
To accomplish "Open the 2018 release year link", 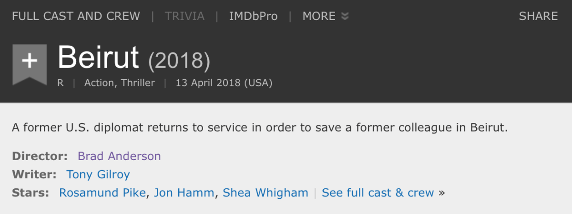I will tap(179, 60).
